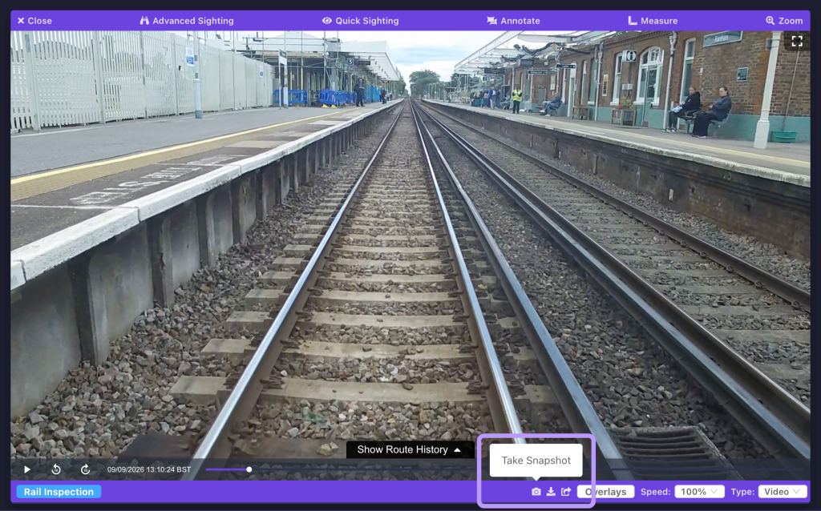Viewport: 821px width, 511px height.
Task: Share footage using share icon
Action: tap(566, 492)
